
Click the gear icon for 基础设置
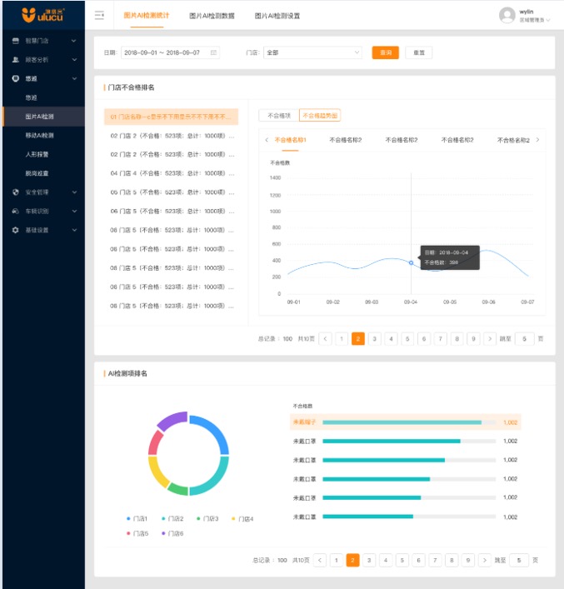(15, 230)
